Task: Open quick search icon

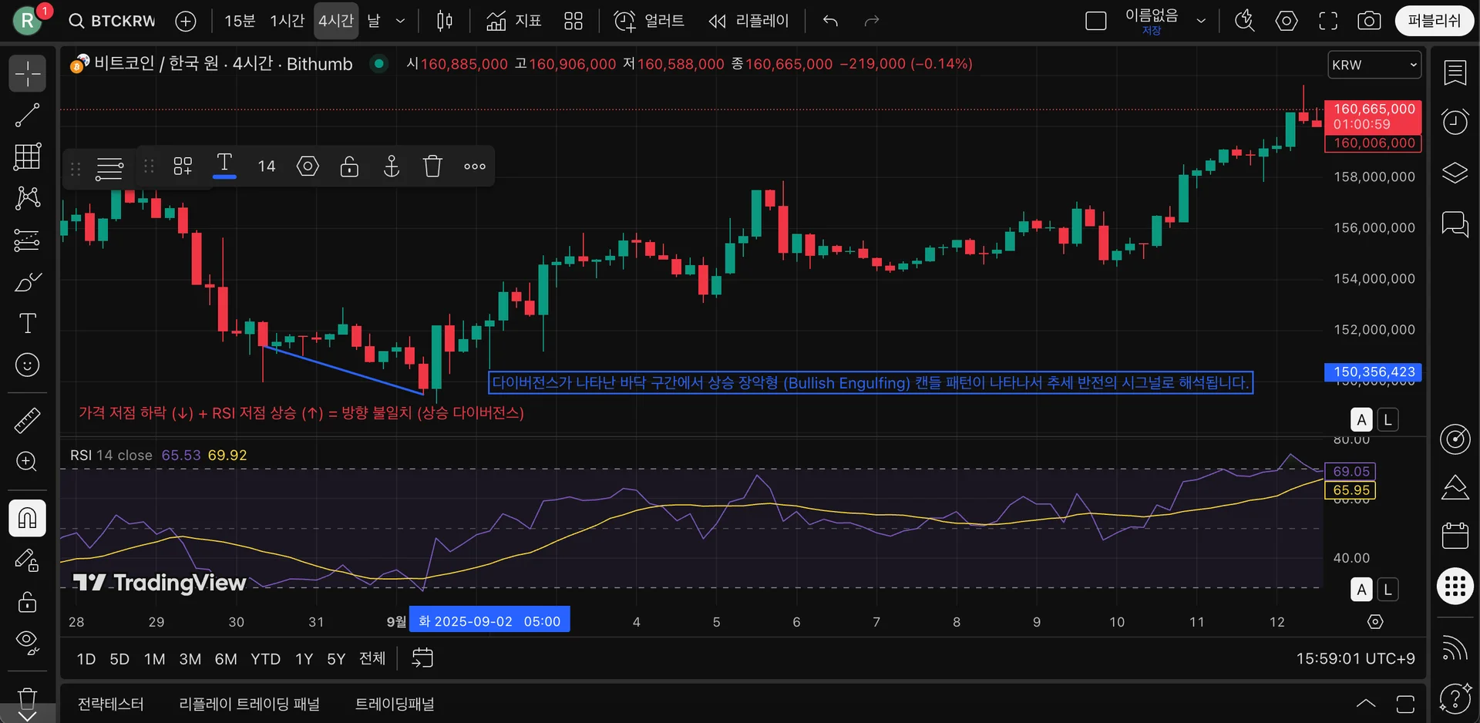Action: [1245, 21]
